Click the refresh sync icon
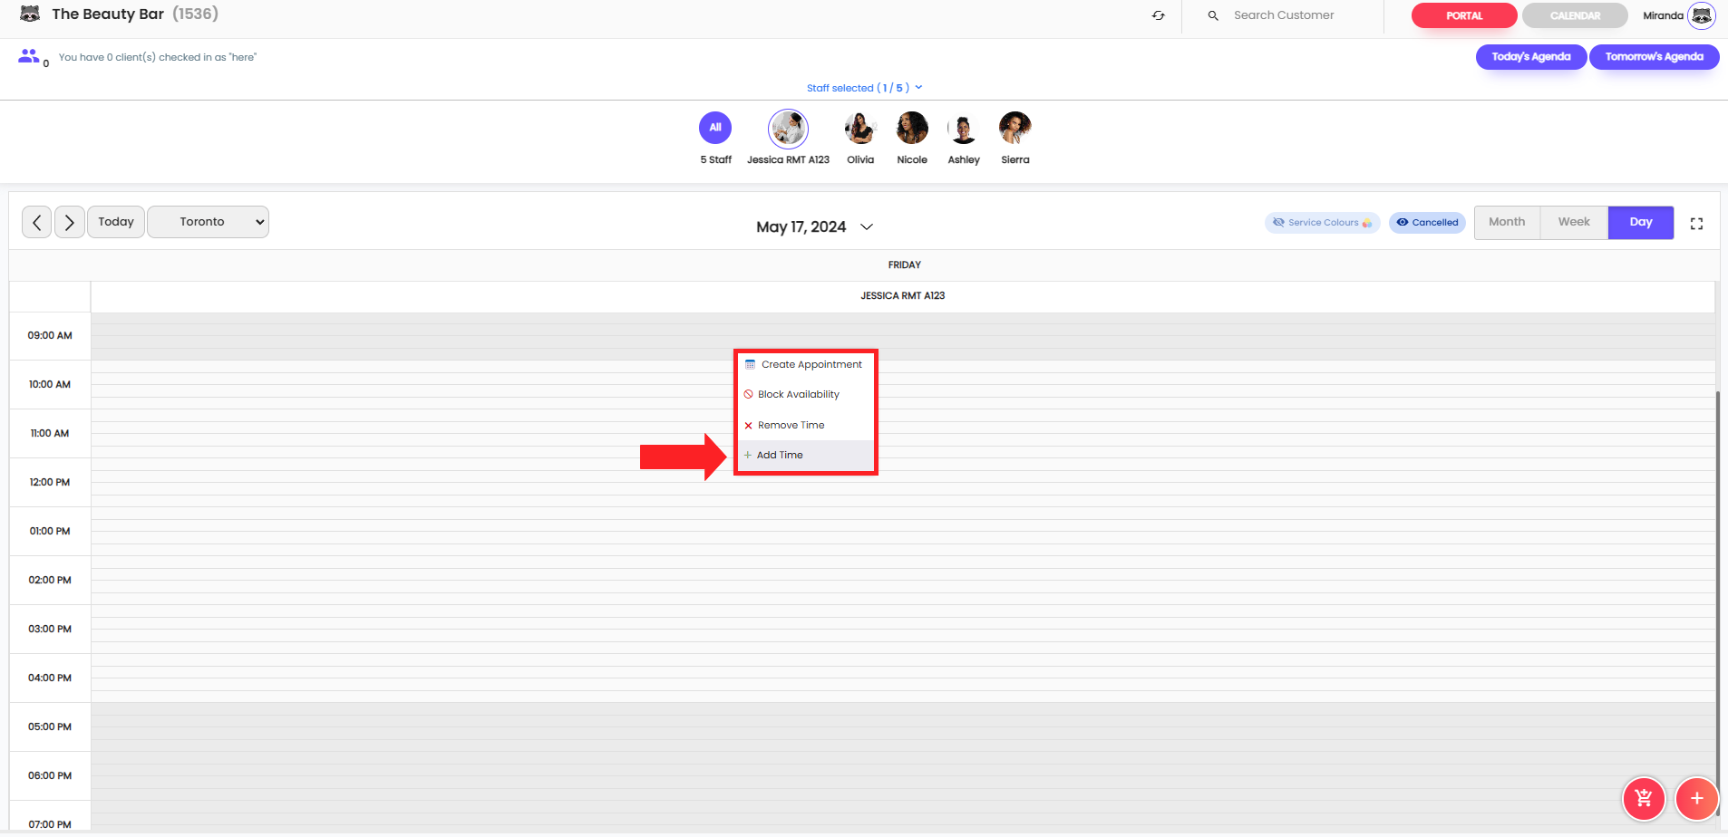This screenshot has height=837, width=1728. pyautogui.click(x=1158, y=15)
